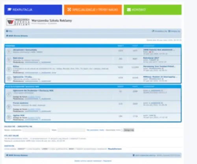Focus the Nazwa użytkownika input field
Viewport: 197px width, 164px height.
point(36,130)
